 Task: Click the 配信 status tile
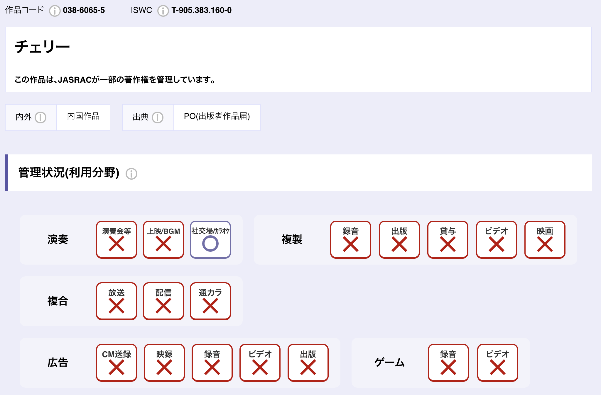[x=163, y=301]
